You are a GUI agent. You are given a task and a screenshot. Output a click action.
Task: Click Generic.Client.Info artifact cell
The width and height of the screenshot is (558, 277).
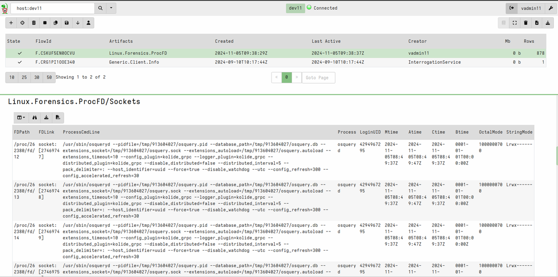pyautogui.click(x=133, y=62)
